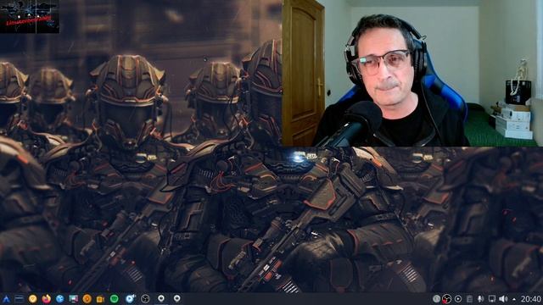Open Firefox from the taskbar
Screen dimensions: 543x305
(46, 299)
